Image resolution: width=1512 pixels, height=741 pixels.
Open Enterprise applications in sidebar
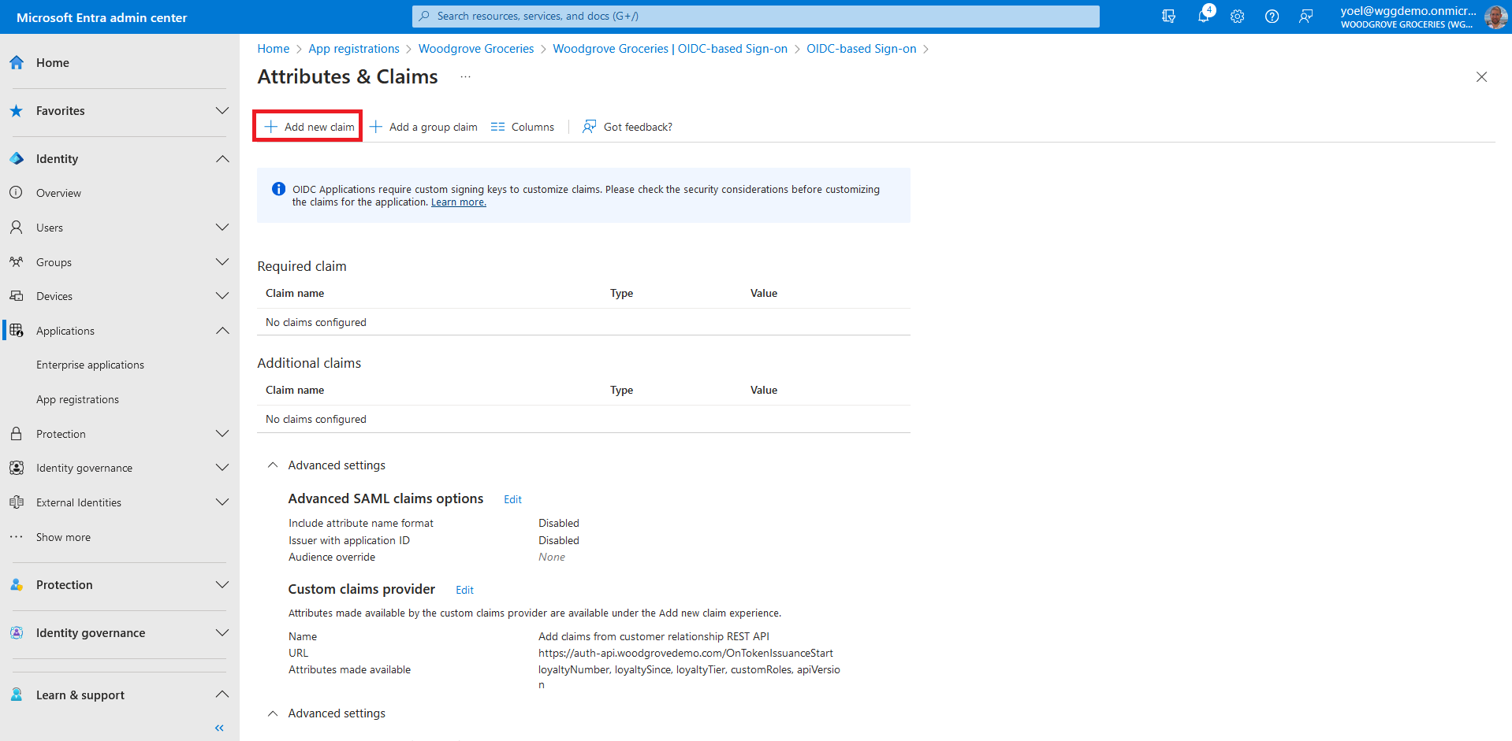[x=90, y=365]
